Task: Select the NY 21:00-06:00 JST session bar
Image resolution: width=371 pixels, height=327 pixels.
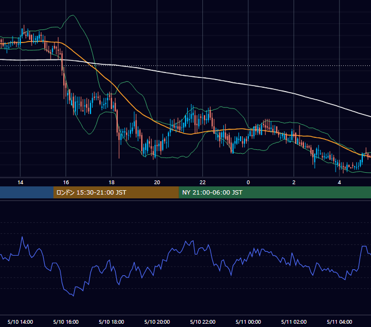Action: [x=274, y=192]
